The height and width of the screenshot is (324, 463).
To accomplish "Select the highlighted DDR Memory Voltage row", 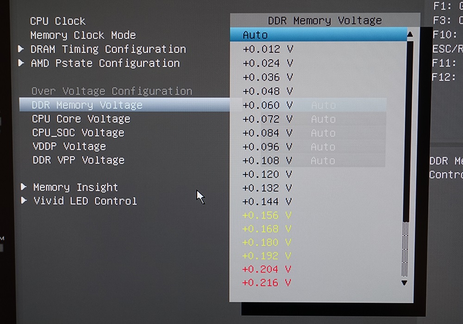I will click(125, 105).
